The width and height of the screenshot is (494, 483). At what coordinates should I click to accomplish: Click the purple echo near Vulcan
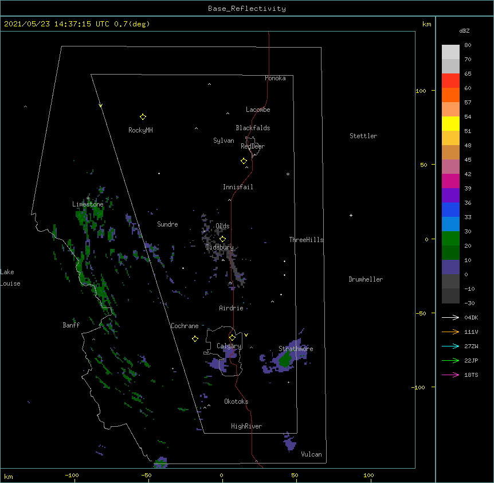(290, 443)
